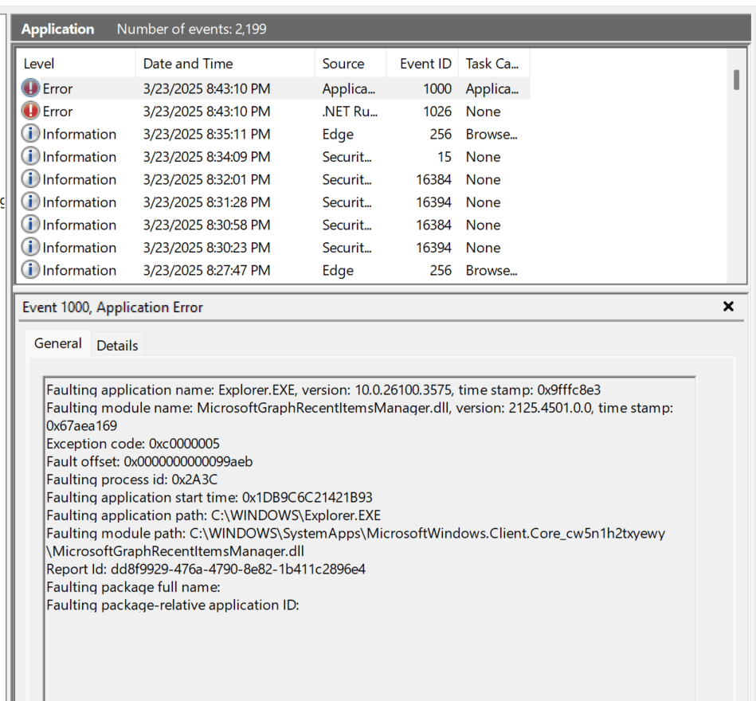The image size is (756, 701).
Task: Click the Faulting application start time line
Action: 210,497
